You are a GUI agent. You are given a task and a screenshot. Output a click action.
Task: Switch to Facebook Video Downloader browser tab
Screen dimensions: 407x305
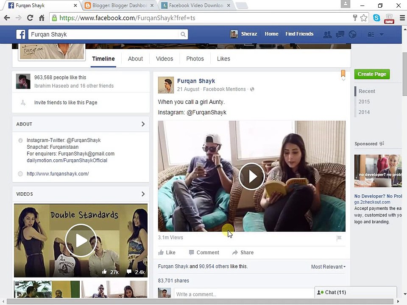pos(196,6)
